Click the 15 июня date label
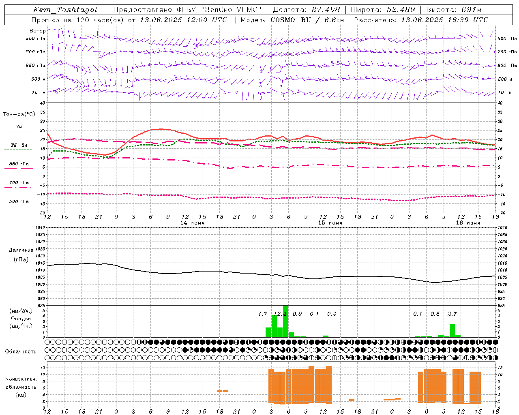The width and height of the screenshot is (519, 415). click(x=330, y=223)
